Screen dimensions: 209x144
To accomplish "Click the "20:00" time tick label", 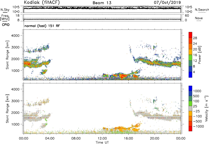I will [x=154, y=139].
